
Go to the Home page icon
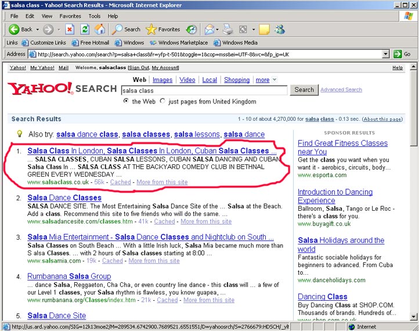(x=100, y=29)
